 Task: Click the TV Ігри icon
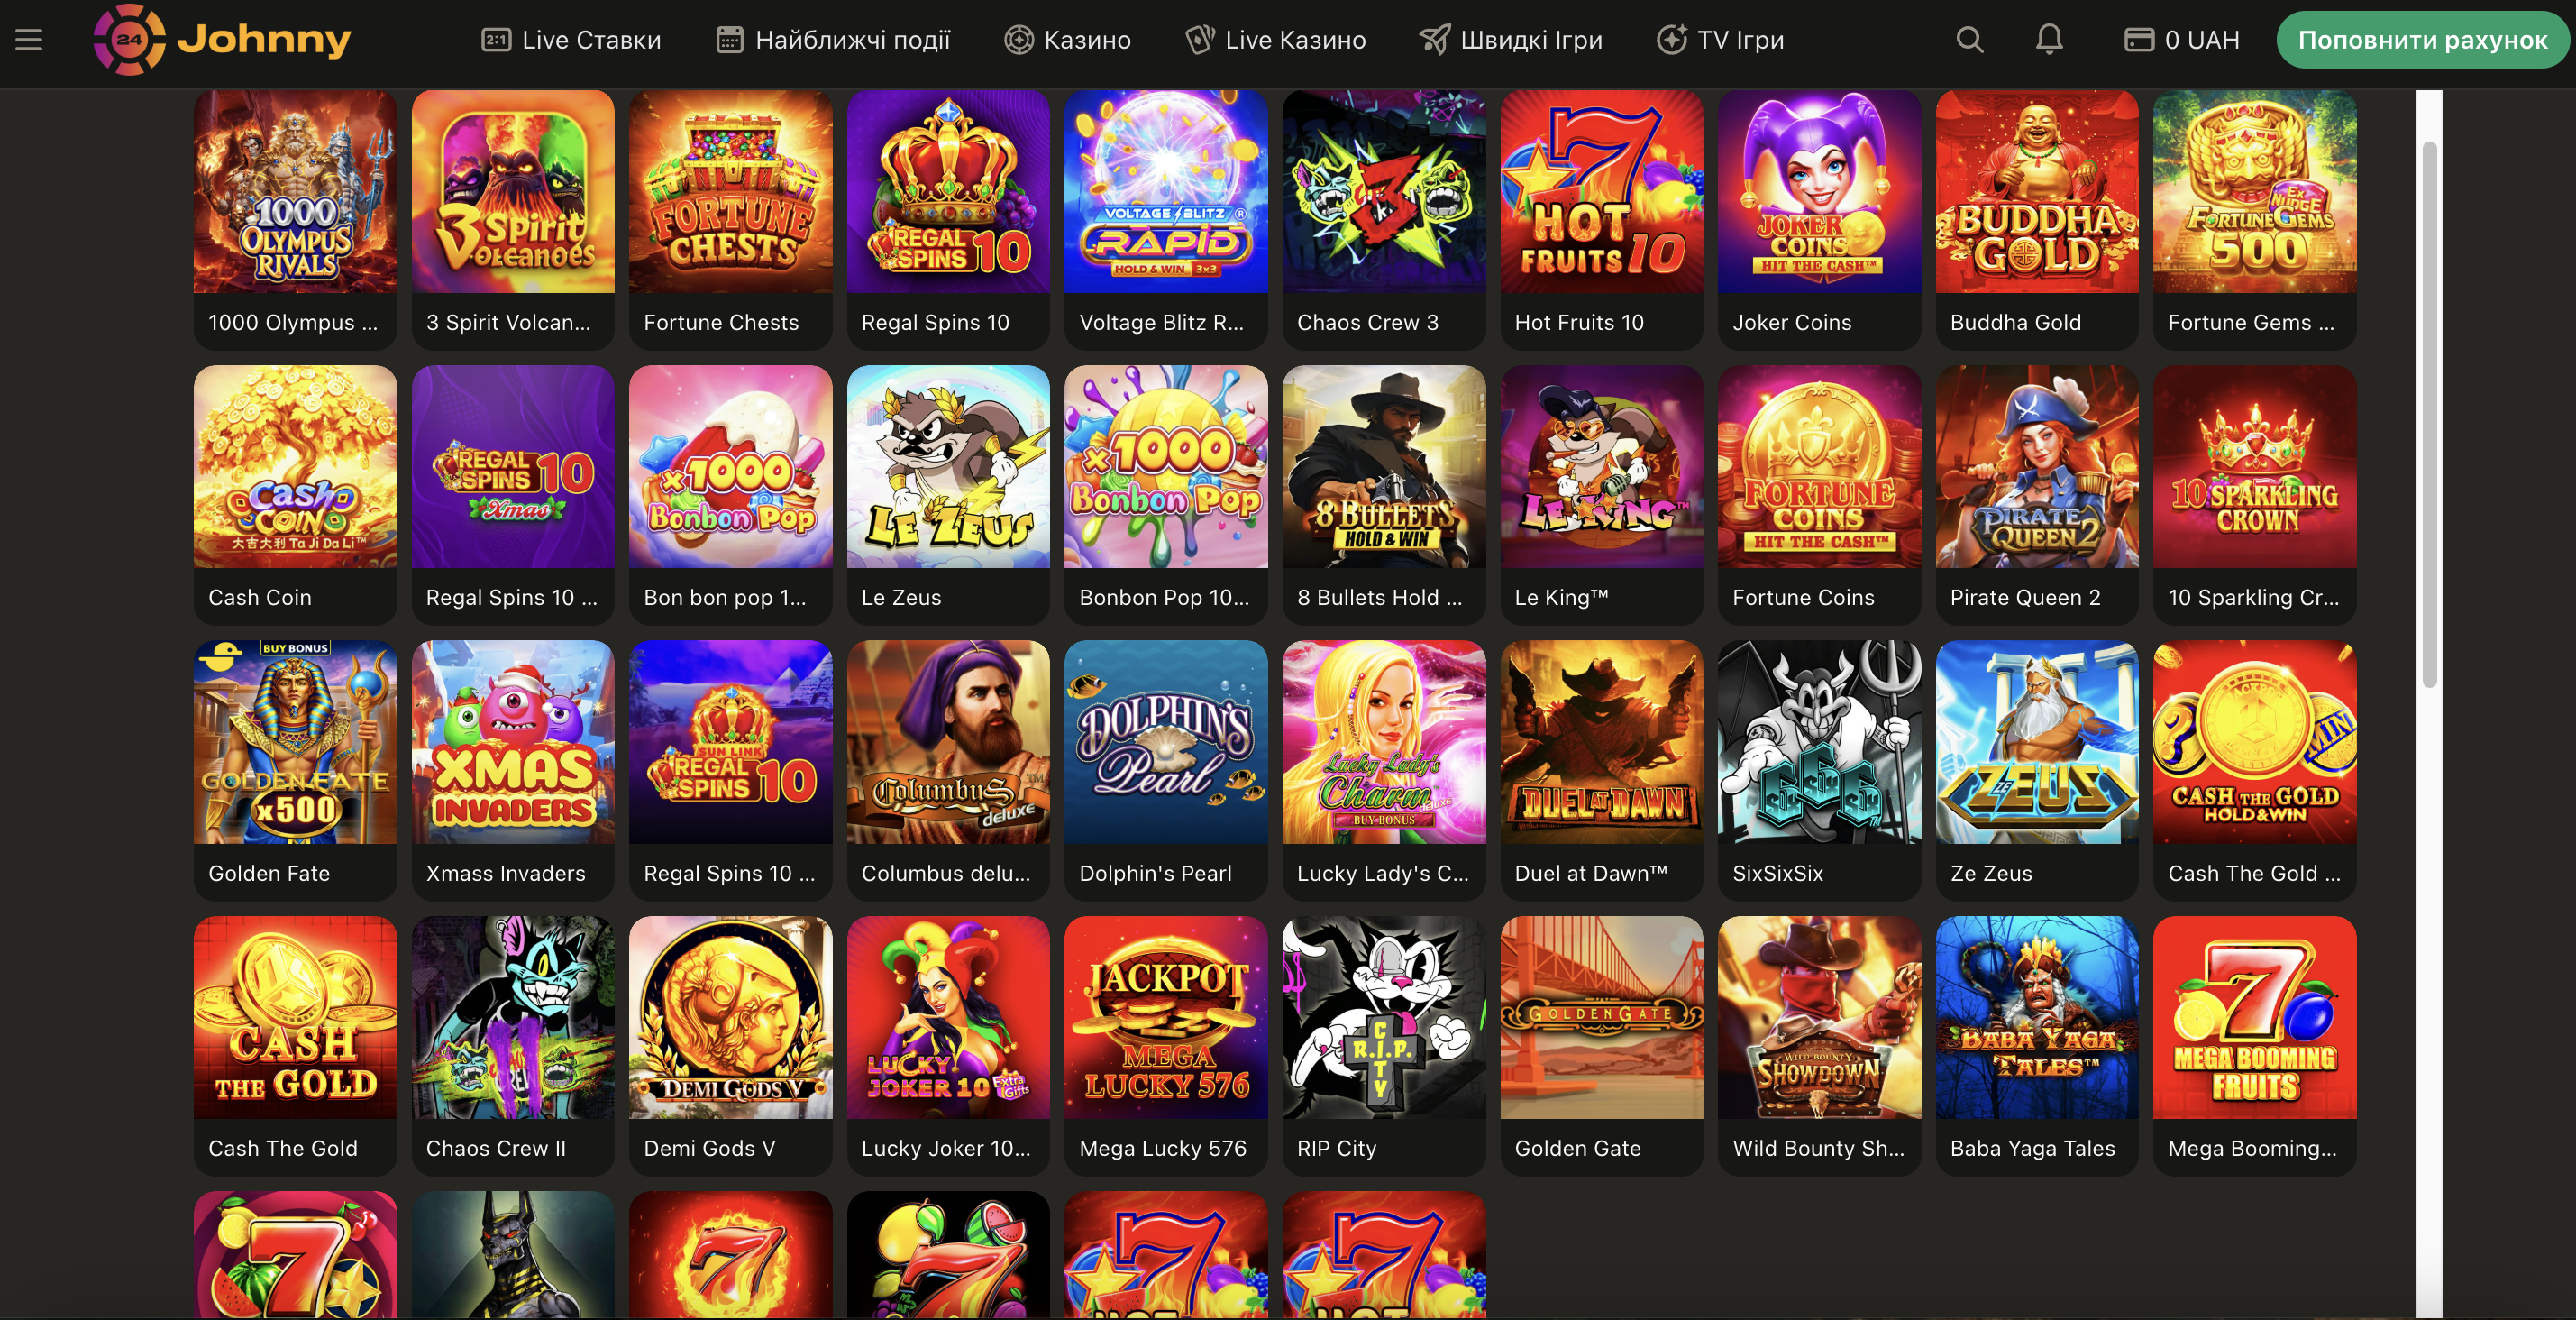click(1672, 40)
